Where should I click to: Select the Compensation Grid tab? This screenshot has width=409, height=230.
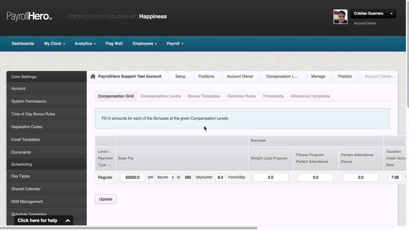tap(116, 96)
